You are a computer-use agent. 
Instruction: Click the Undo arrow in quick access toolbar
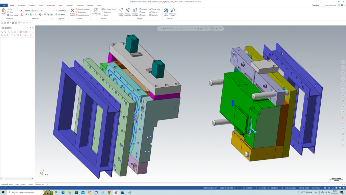[x=23, y=23]
